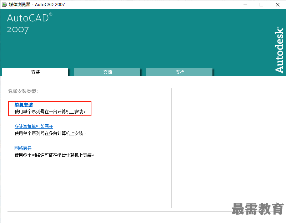Click the AutoCAD 2007 logo in banner
The image size is (286, 223).
(x=30, y=23)
